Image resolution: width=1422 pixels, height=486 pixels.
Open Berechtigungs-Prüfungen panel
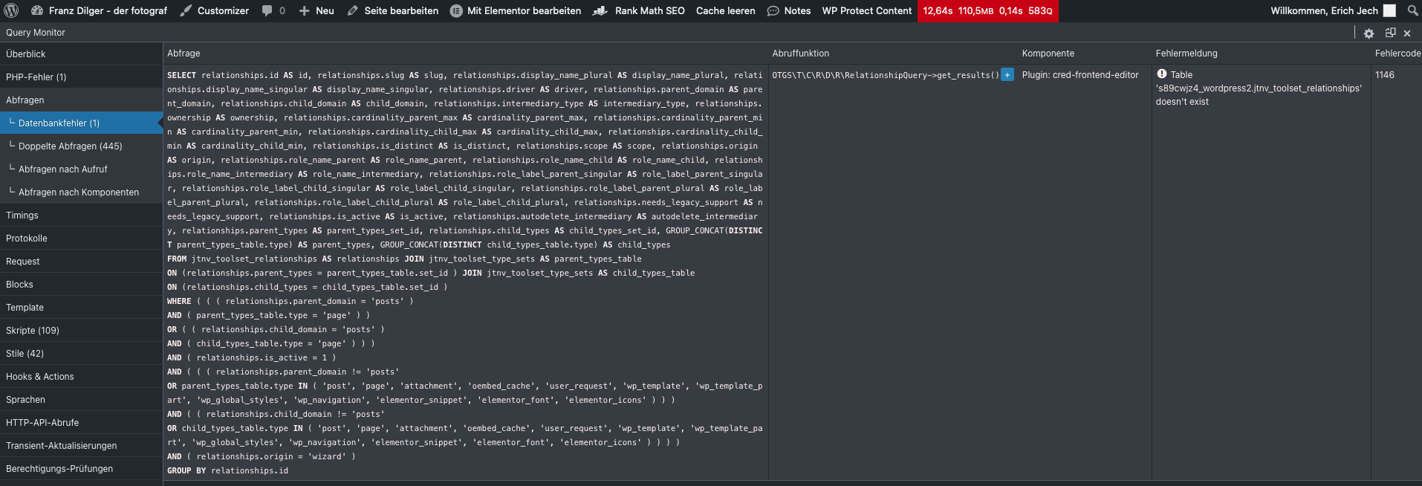click(81, 468)
